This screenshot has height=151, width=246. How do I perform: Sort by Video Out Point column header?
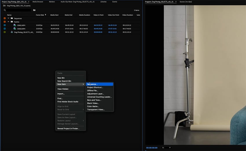(113, 15)
